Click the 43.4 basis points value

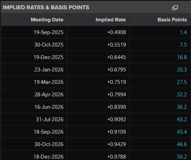(182, 132)
